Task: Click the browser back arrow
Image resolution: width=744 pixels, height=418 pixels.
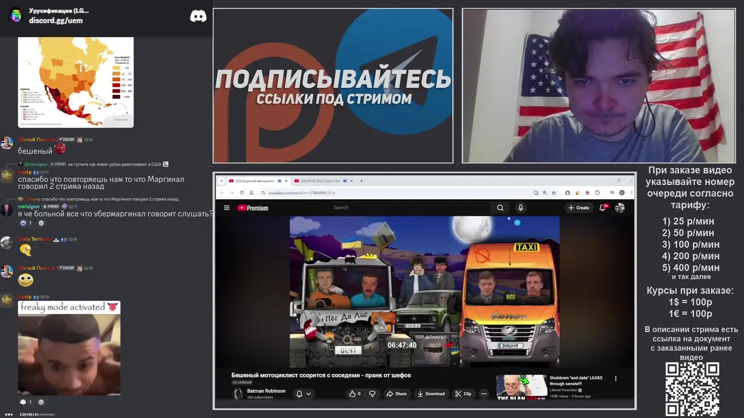Action: 221,193
